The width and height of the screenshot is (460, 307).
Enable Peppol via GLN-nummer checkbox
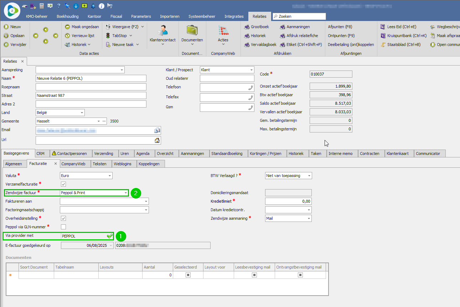click(x=63, y=227)
